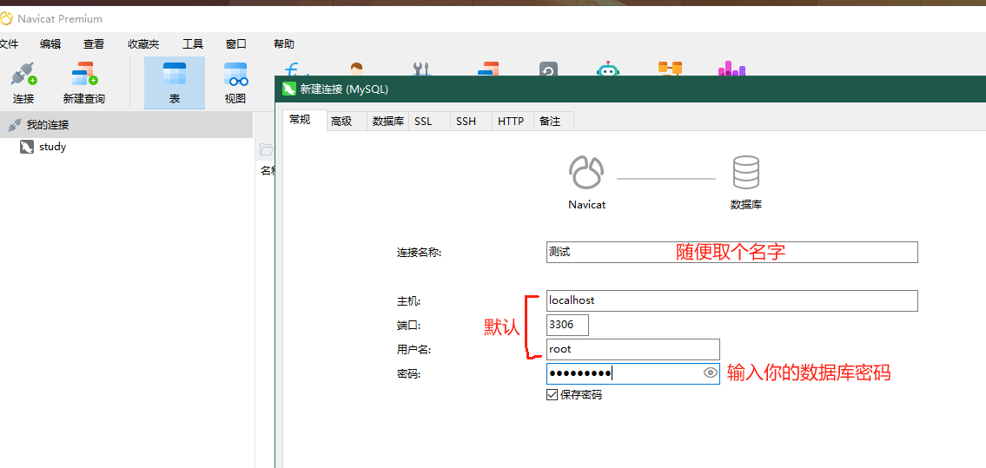Click the folder icon behind the dialog
Screen dimensions: 986x468
click(267, 149)
